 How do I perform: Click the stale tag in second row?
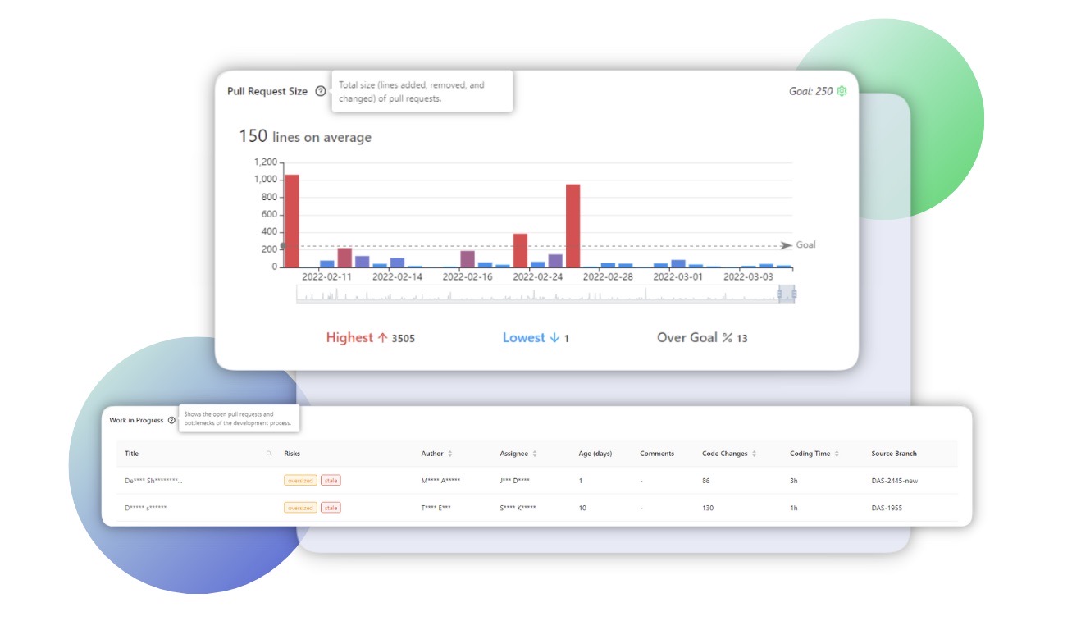331,508
